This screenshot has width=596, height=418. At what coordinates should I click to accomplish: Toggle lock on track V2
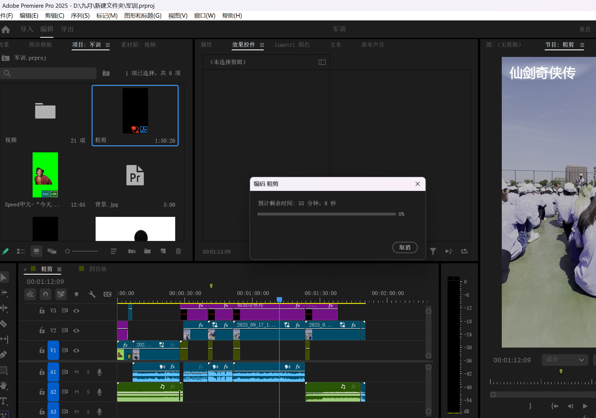[x=42, y=330]
